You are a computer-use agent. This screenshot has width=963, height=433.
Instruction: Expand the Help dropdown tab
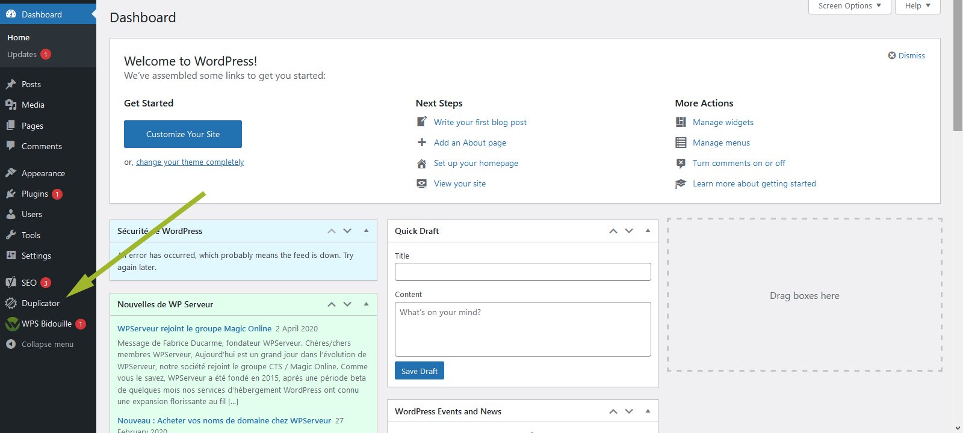[917, 6]
